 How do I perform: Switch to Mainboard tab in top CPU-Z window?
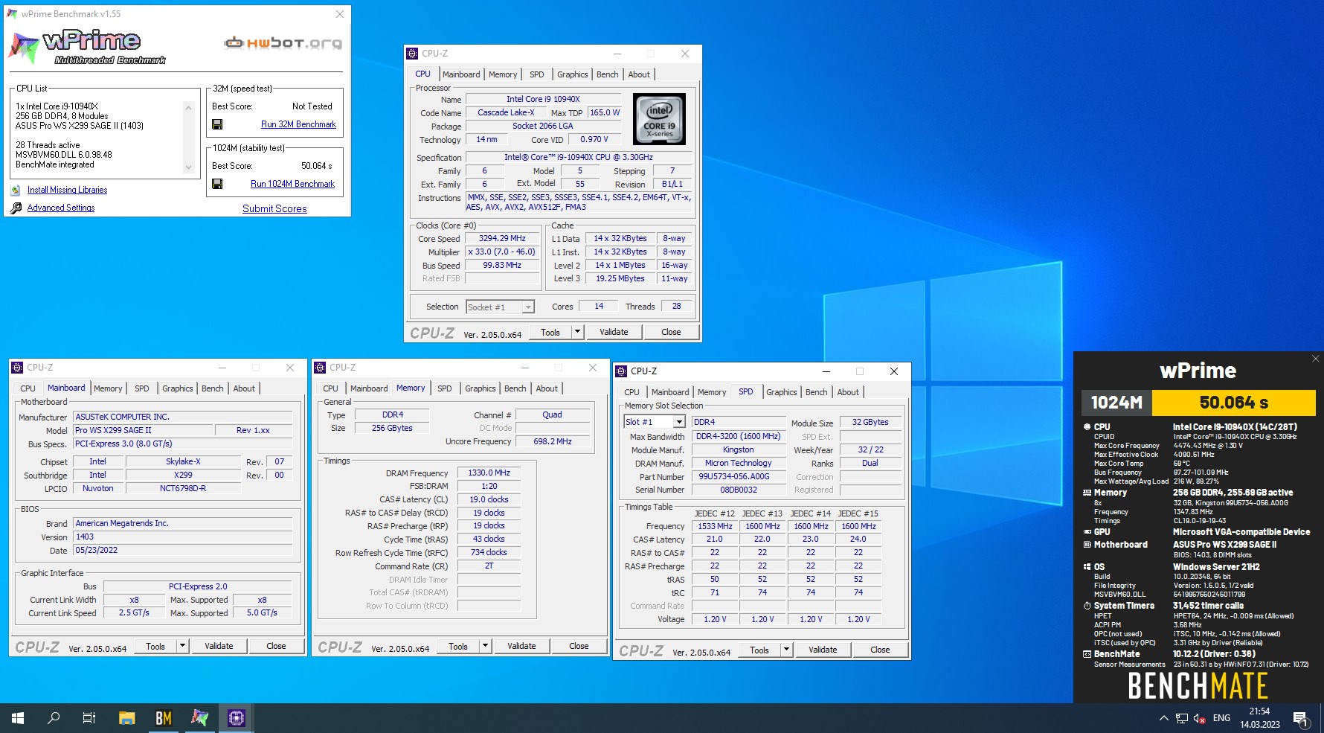click(461, 74)
